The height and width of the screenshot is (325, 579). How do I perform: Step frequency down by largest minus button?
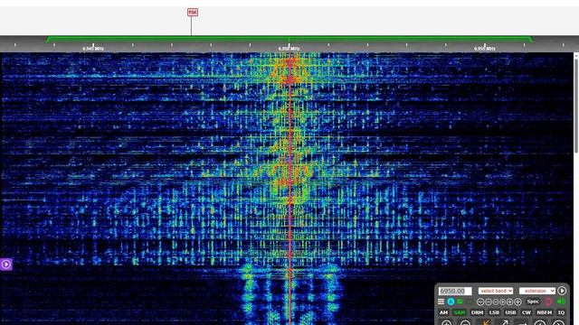click(x=480, y=302)
